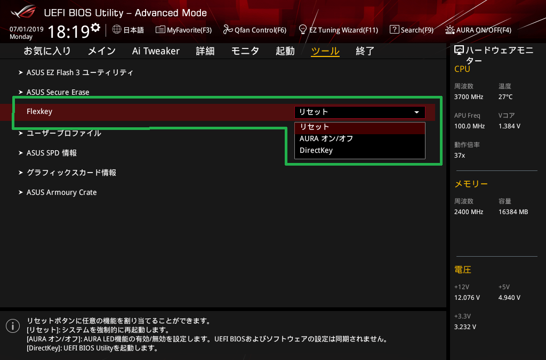Switch to the 詳細 tab
546x360 pixels.
pos(205,51)
